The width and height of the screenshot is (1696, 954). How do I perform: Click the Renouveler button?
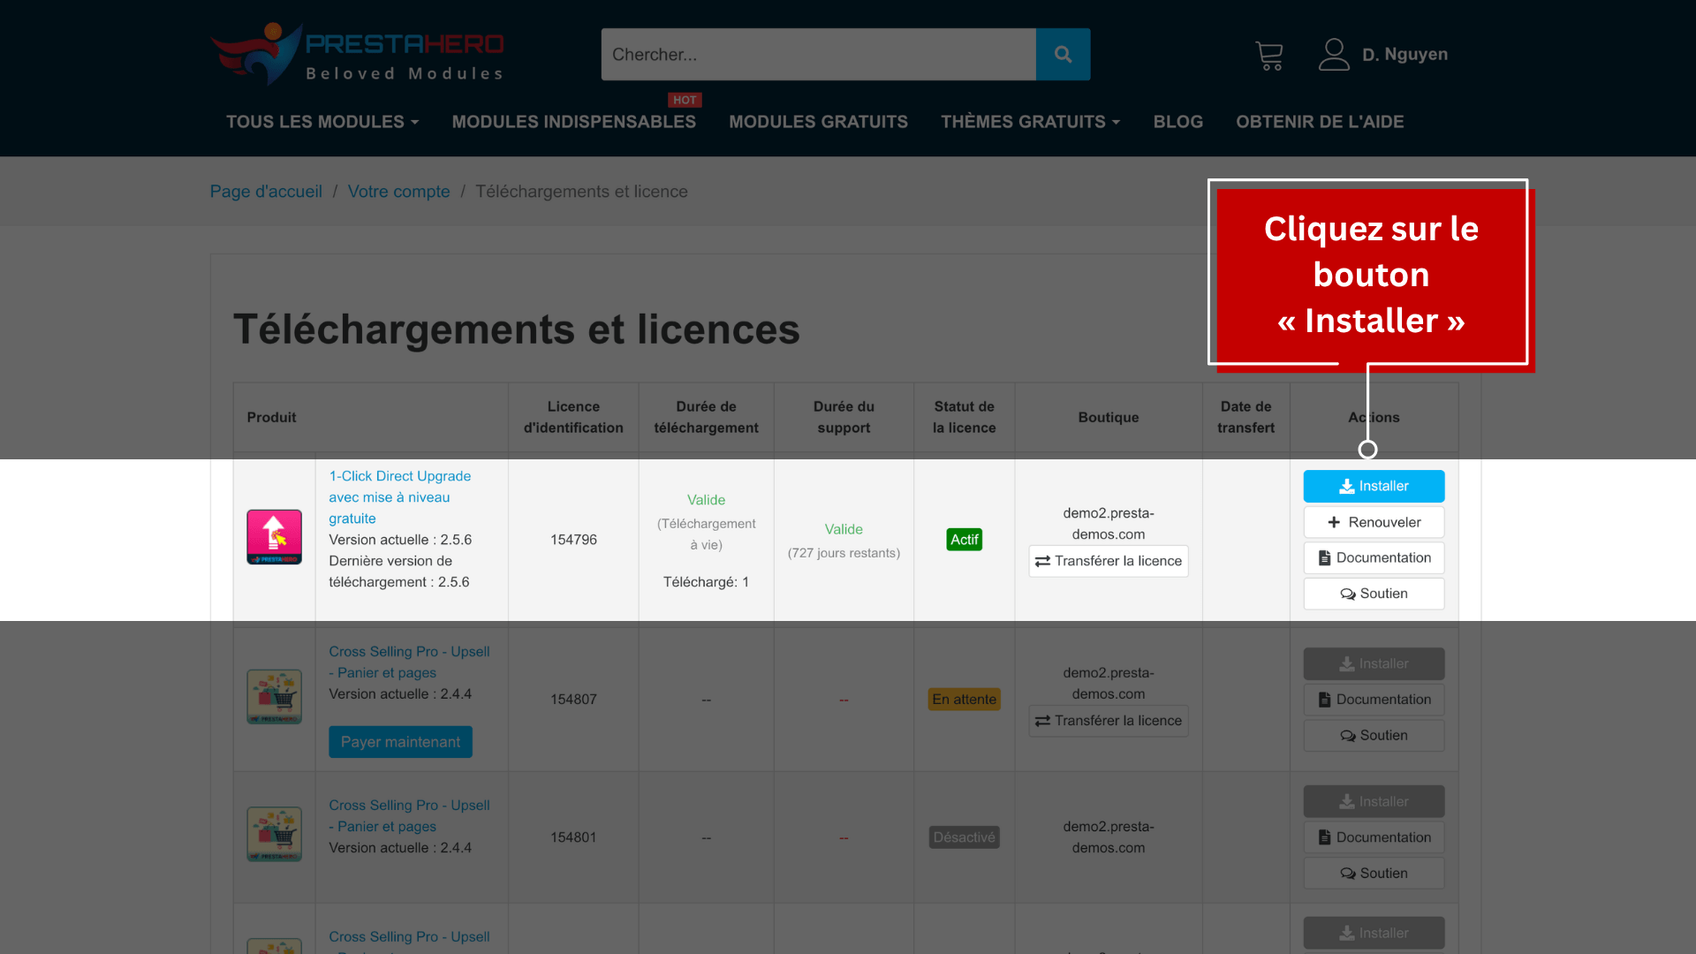click(x=1374, y=522)
